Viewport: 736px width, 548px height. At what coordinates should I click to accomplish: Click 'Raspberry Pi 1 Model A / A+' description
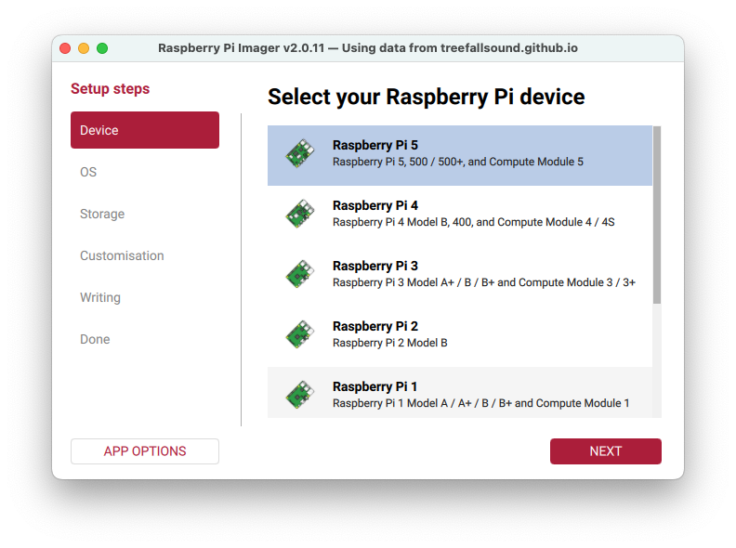[x=481, y=403]
